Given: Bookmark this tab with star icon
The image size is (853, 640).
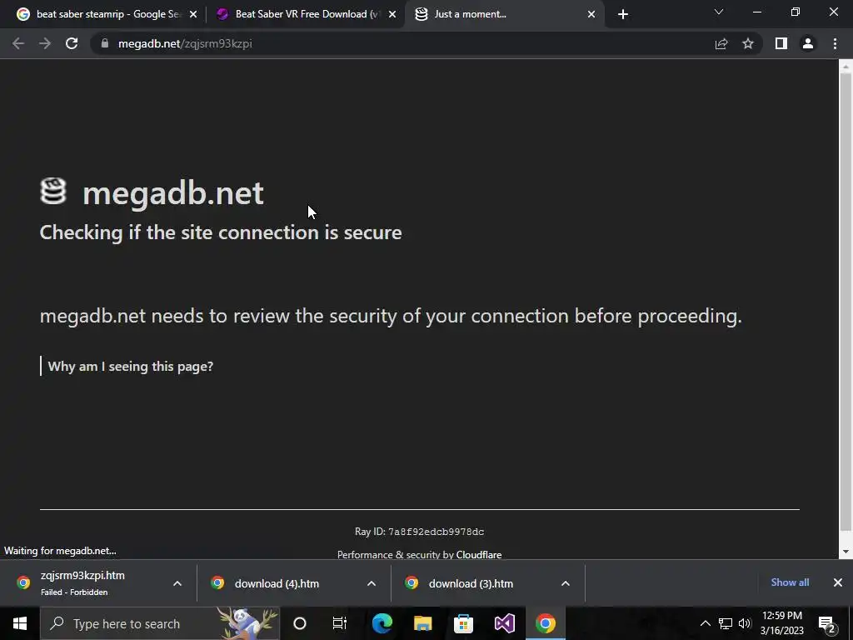Looking at the screenshot, I should coord(748,43).
